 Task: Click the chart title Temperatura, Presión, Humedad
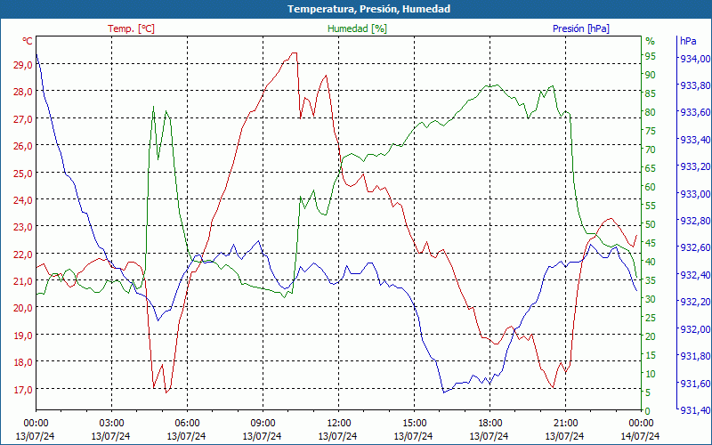coord(368,9)
